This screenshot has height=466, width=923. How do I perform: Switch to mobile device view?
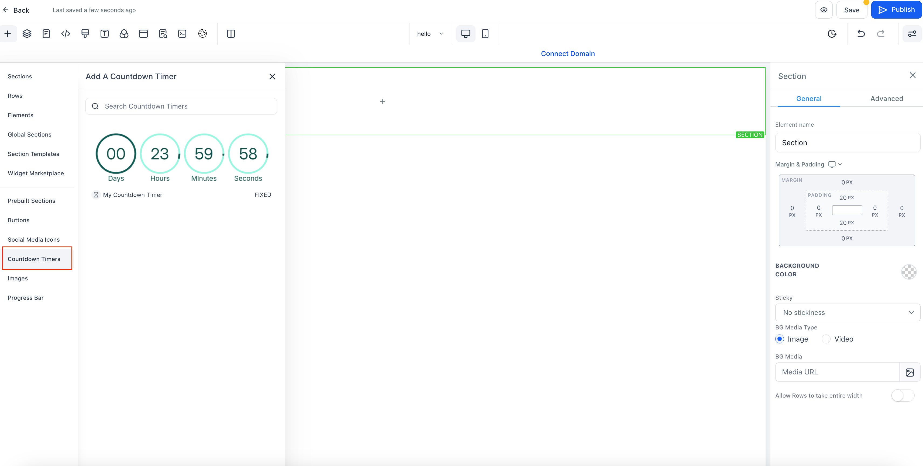485,34
